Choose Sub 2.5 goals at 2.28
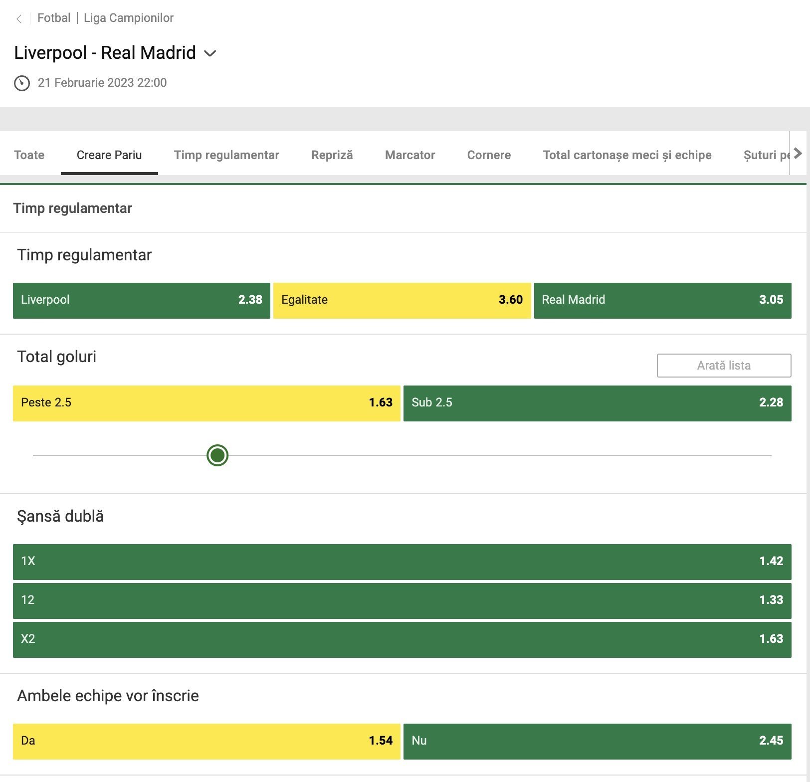 click(598, 403)
